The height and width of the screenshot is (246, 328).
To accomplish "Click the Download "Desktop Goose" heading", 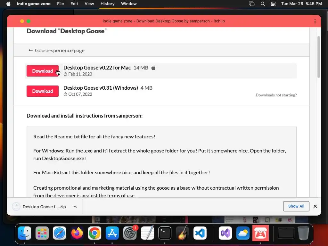I will click(x=67, y=31).
